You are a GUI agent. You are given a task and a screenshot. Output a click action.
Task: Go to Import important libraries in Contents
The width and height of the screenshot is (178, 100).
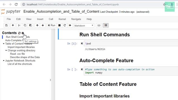coord(21,47)
